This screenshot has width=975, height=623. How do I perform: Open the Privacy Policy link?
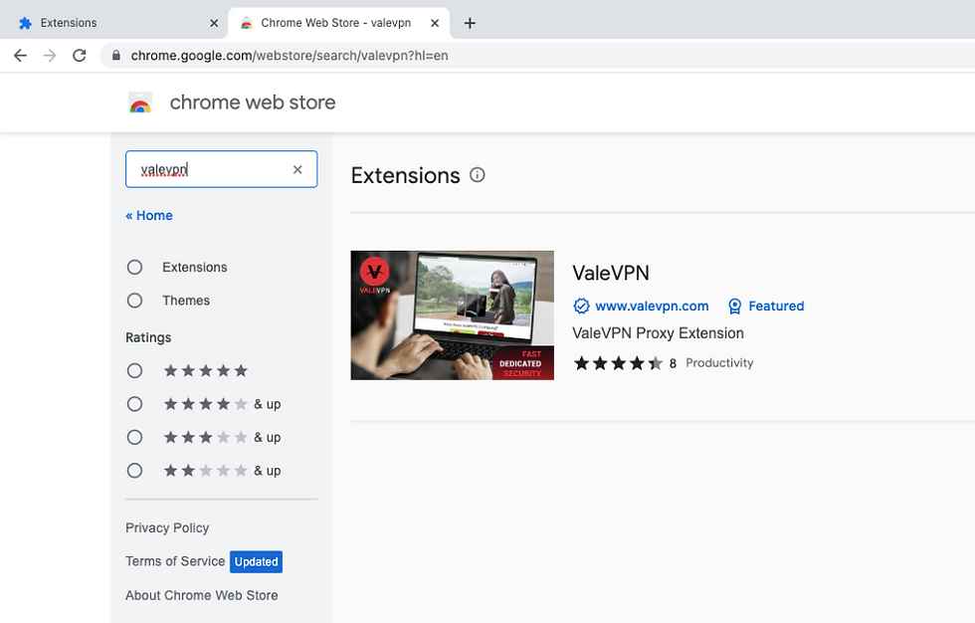(x=167, y=527)
